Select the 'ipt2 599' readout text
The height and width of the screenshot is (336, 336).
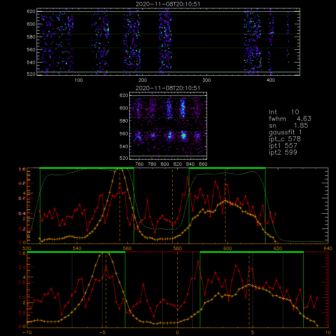tap(283, 152)
